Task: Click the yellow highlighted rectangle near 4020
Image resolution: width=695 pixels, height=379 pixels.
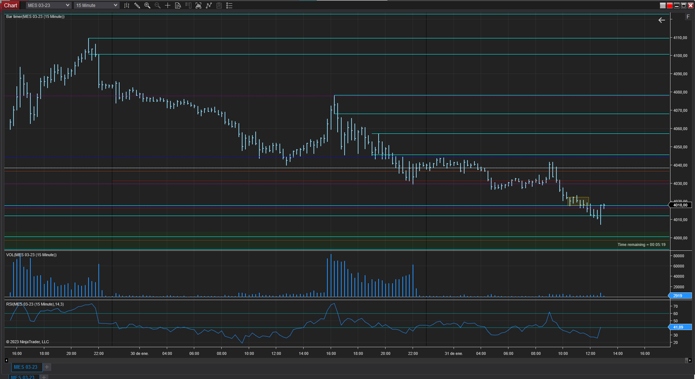Action: click(x=579, y=201)
